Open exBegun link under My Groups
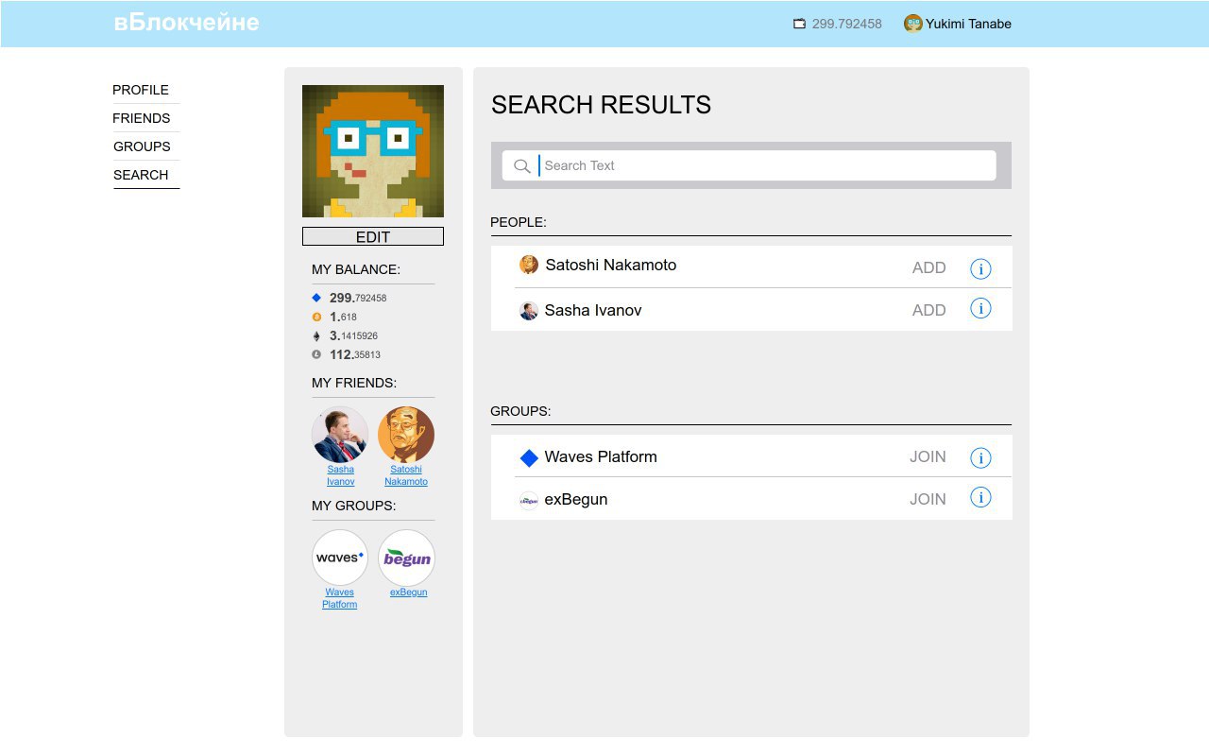 [408, 593]
